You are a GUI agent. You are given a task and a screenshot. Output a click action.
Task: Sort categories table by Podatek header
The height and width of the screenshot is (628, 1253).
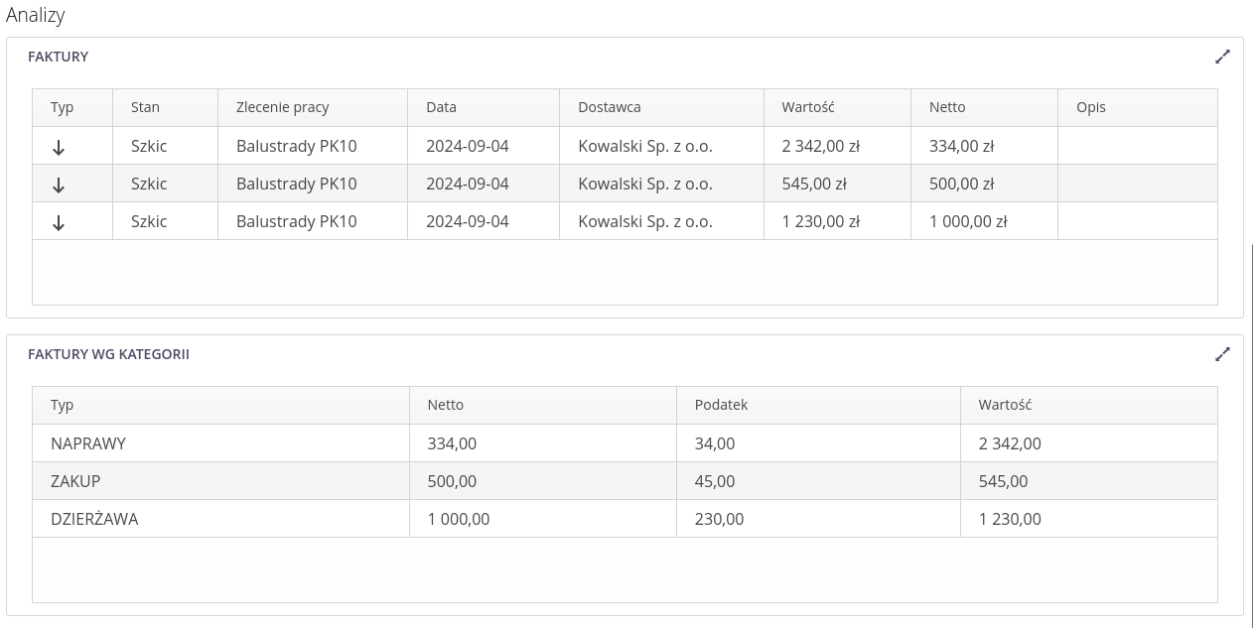(721, 405)
